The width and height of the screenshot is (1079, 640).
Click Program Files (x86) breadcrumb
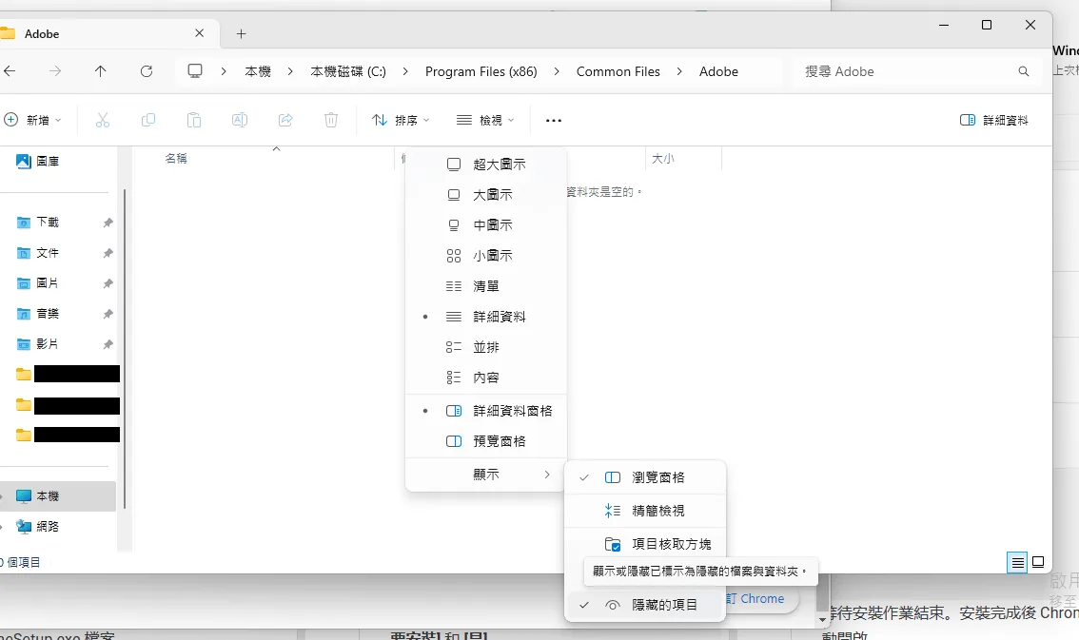481,71
